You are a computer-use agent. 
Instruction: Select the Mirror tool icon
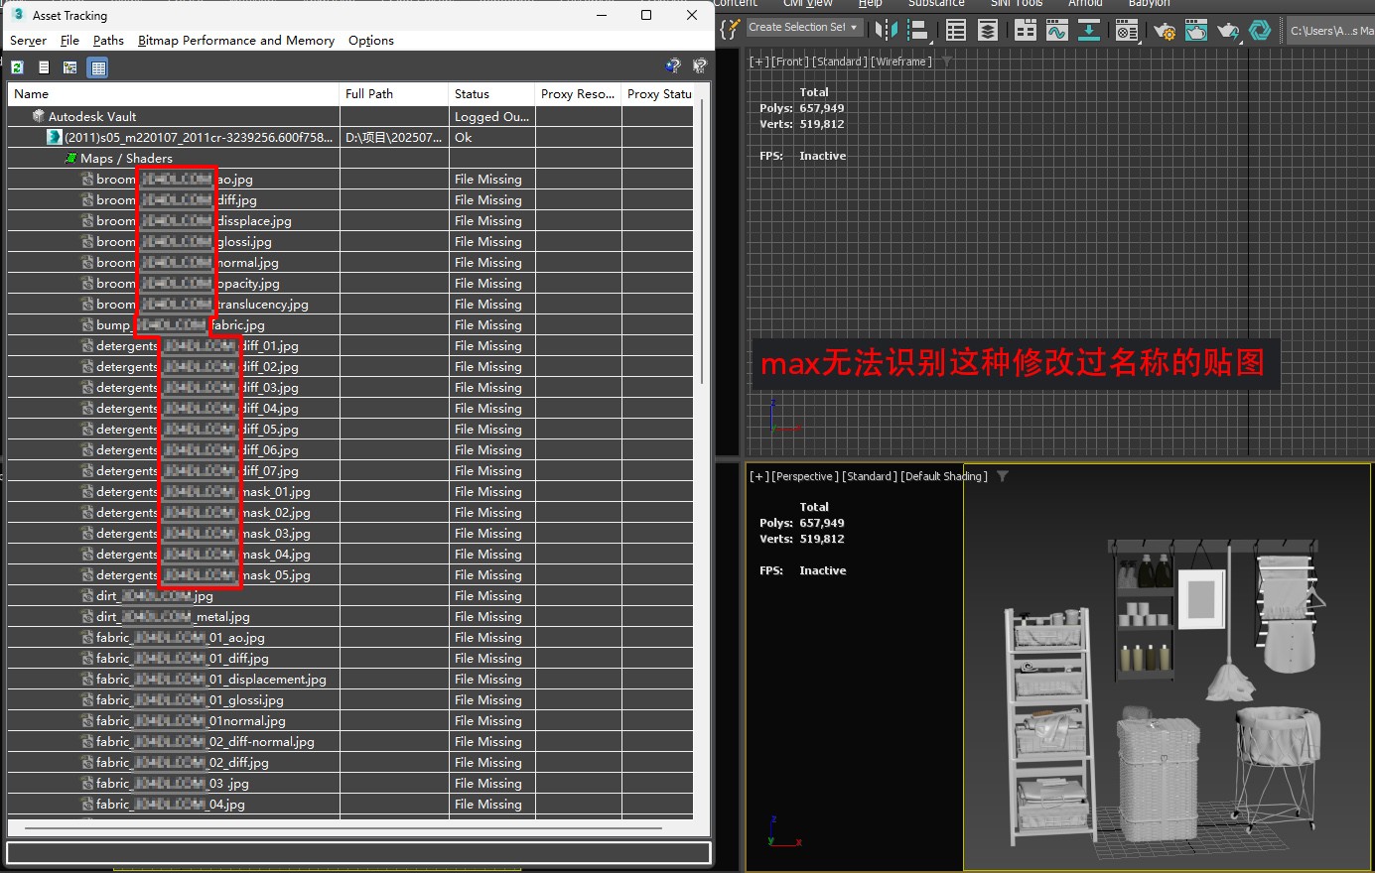(x=886, y=31)
